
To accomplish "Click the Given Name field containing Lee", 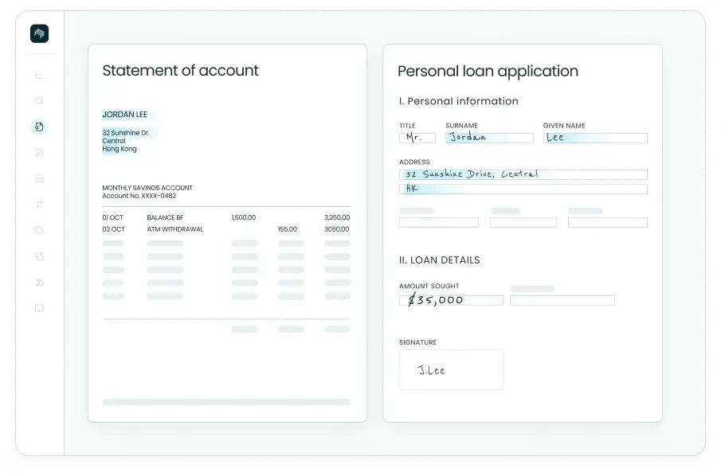I will pyautogui.click(x=595, y=138).
